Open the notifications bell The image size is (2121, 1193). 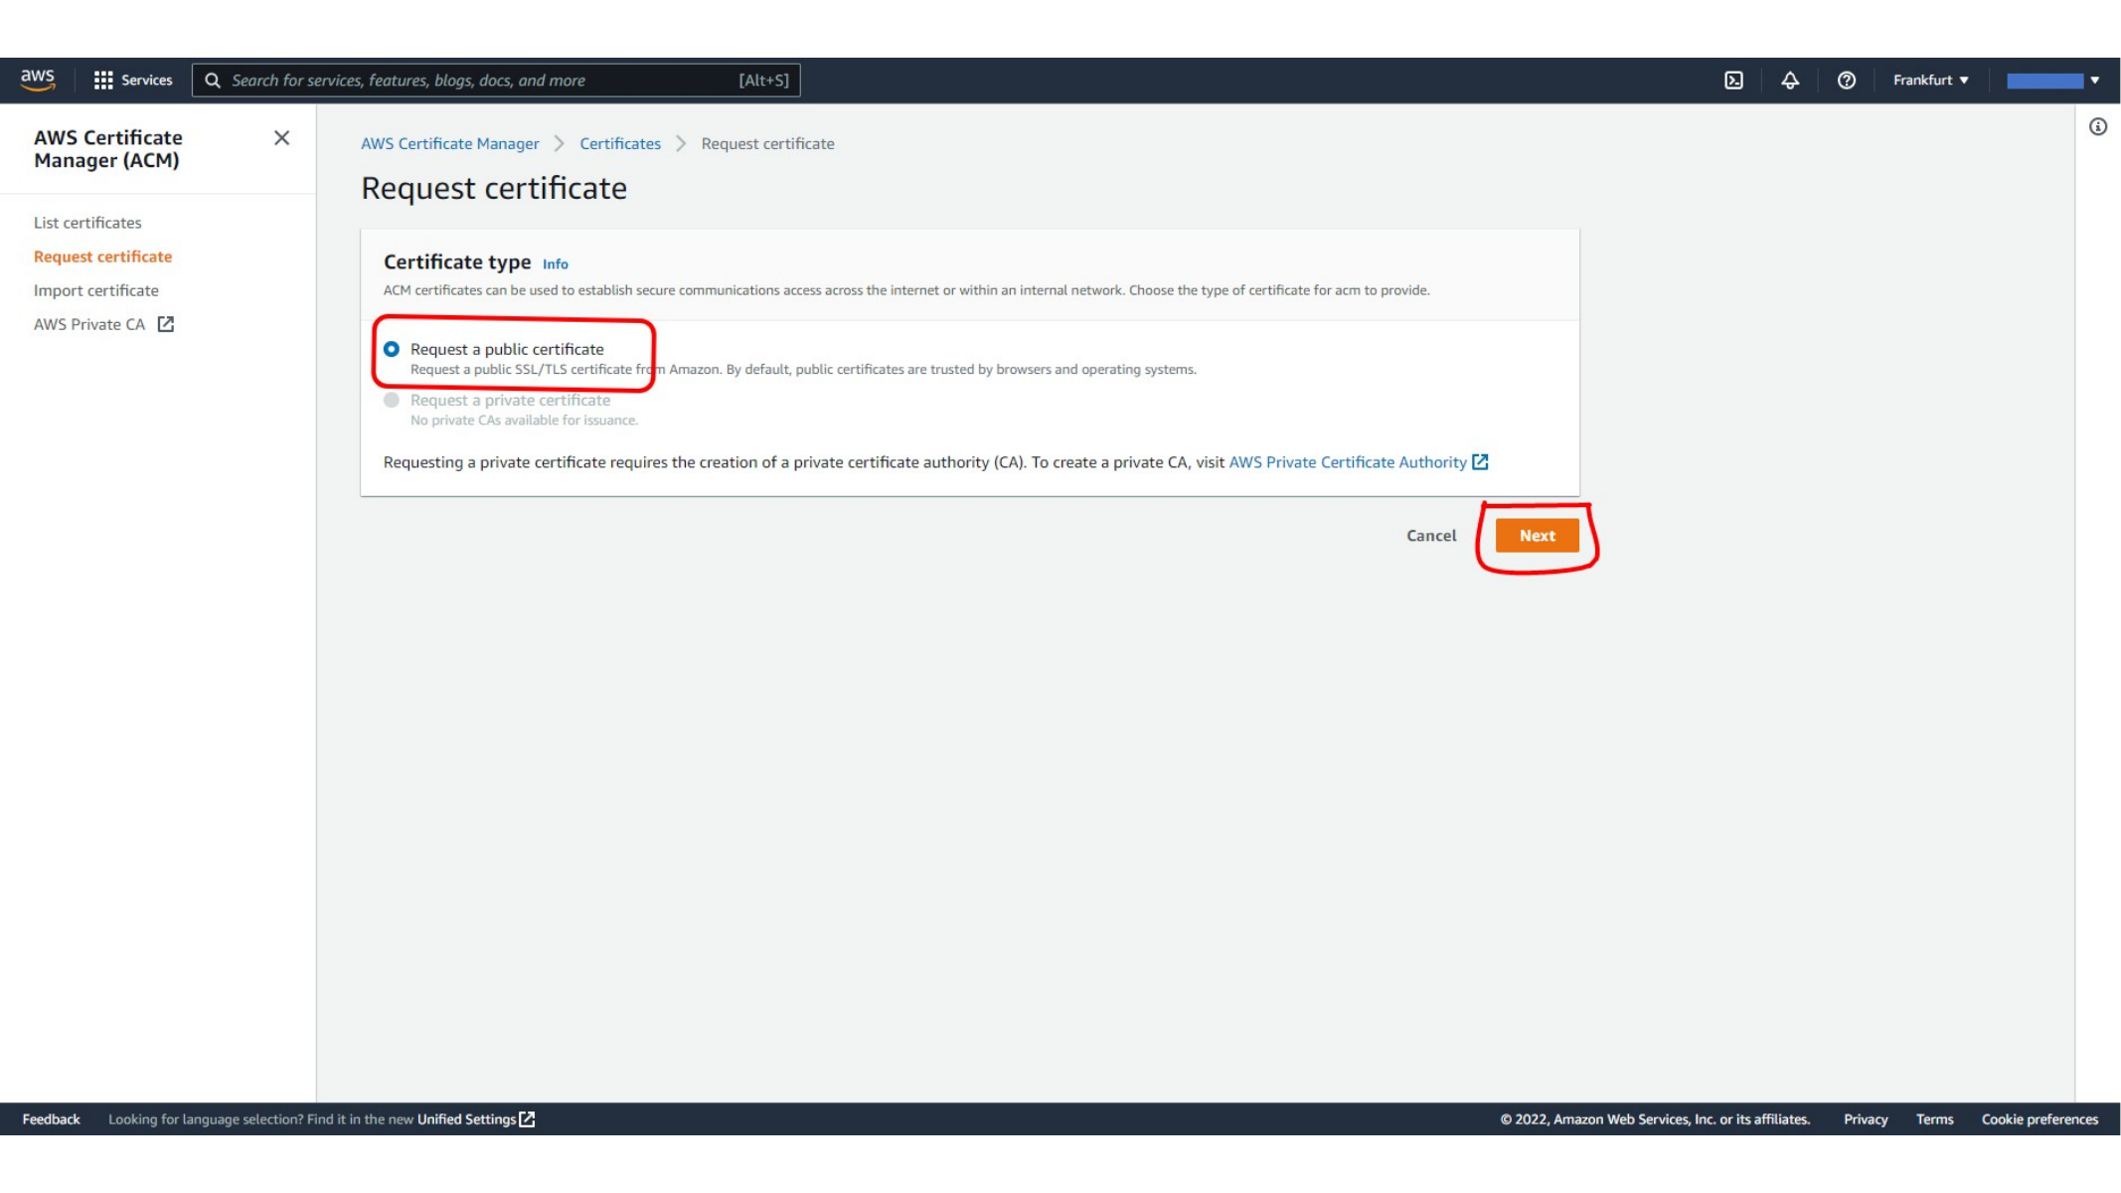pyautogui.click(x=1790, y=81)
